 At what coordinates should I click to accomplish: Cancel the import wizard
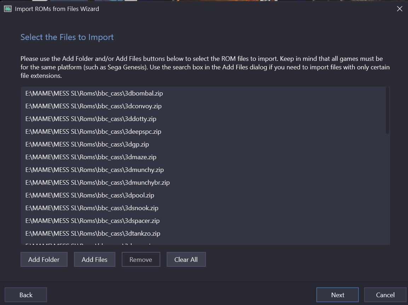(x=385, y=295)
